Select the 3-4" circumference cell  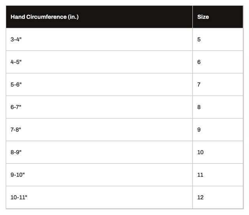coord(99,39)
